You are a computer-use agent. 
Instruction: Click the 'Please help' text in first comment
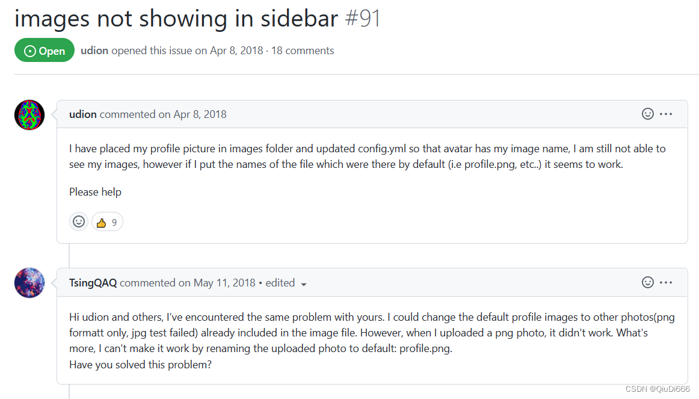(x=95, y=192)
